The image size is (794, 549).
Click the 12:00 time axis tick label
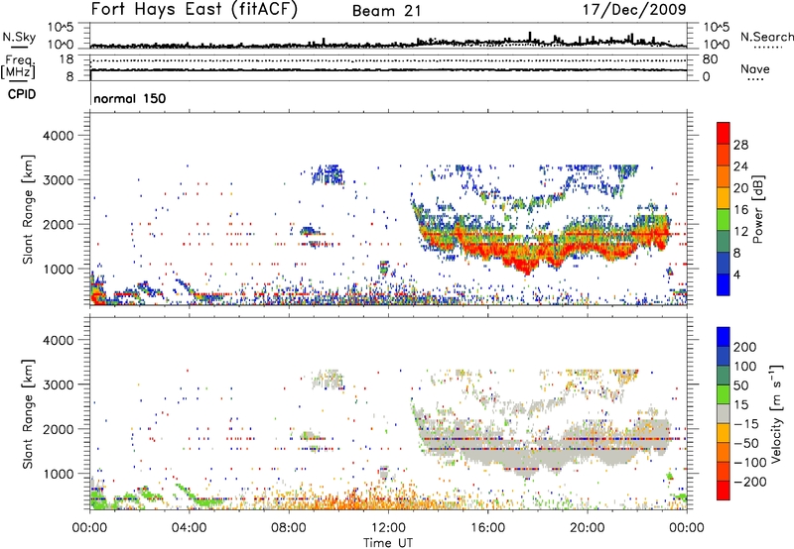[388, 528]
